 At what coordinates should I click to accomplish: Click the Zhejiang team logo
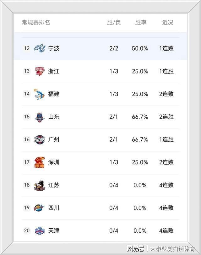[x=40, y=71]
